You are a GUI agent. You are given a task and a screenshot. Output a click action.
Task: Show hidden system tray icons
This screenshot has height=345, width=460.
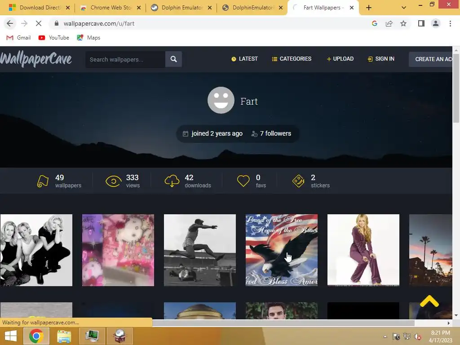tap(385, 336)
